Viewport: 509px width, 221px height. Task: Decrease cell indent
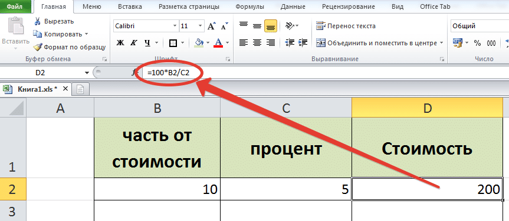(290, 42)
